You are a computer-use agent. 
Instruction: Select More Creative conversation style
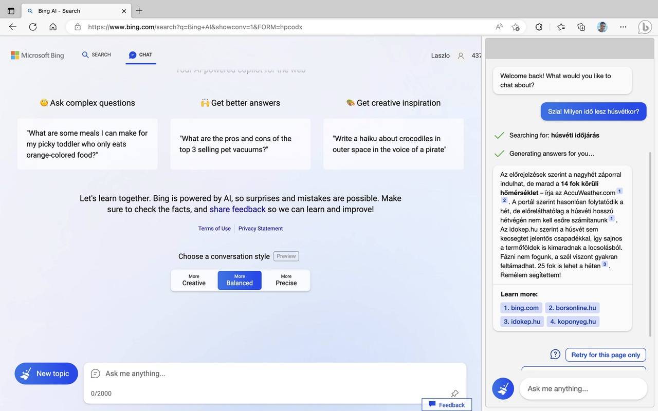[194, 281]
